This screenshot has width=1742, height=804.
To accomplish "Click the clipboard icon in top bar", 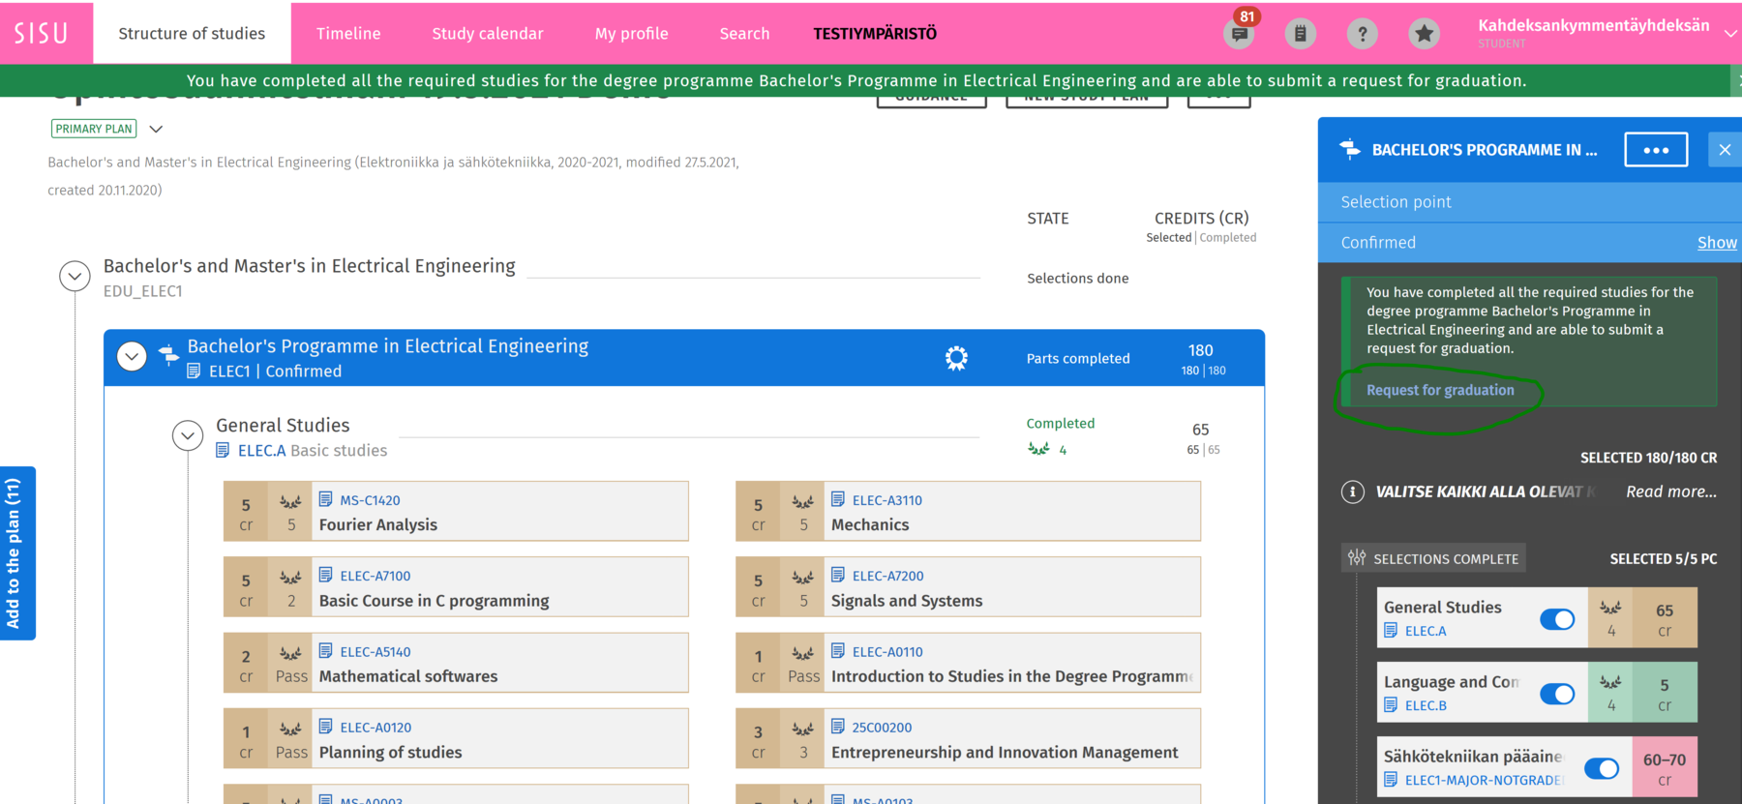I will click(1301, 34).
